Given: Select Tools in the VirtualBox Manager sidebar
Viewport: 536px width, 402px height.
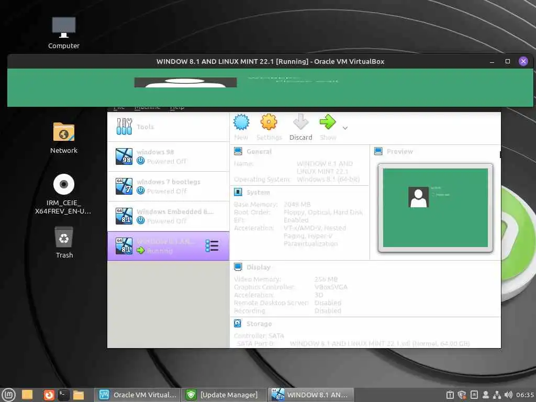Looking at the screenshot, I should (168, 127).
